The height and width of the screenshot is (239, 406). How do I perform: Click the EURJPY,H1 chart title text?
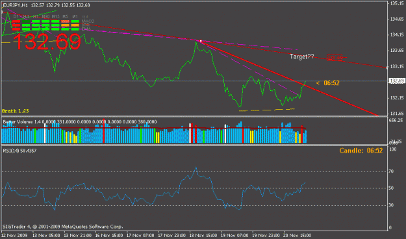pos(15,5)
